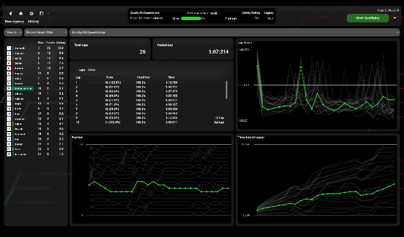Switch to the Laps tab
This screenshot has height=237, width=404.
(x=81, y=69)
